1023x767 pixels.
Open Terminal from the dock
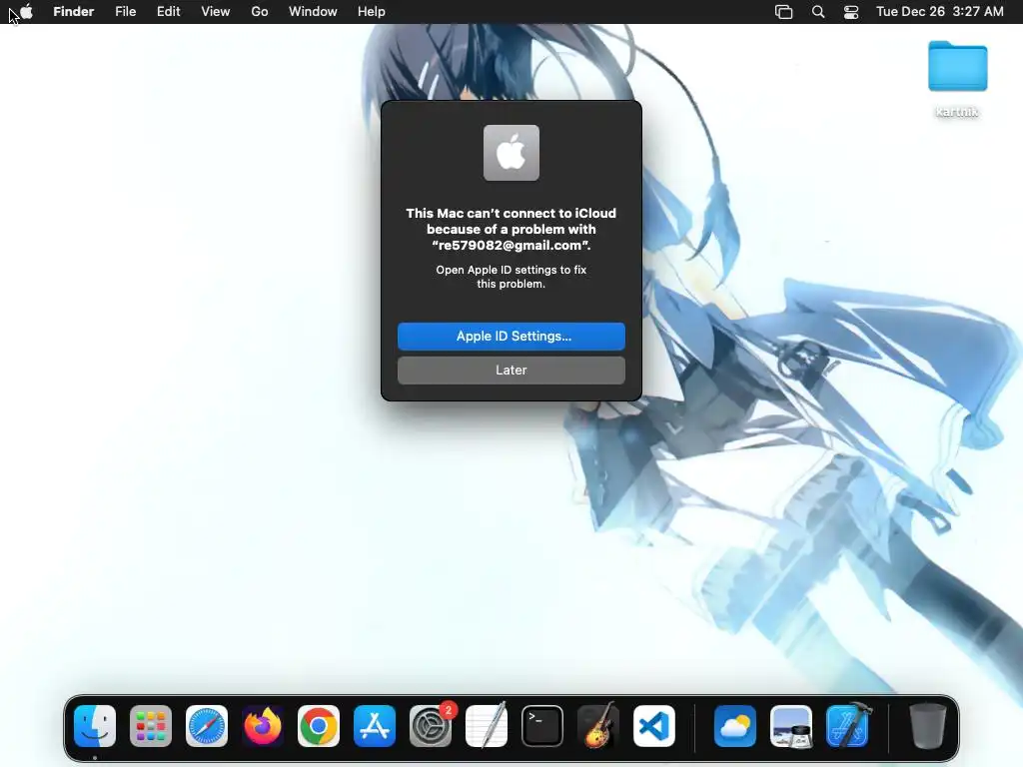[542, 726]
